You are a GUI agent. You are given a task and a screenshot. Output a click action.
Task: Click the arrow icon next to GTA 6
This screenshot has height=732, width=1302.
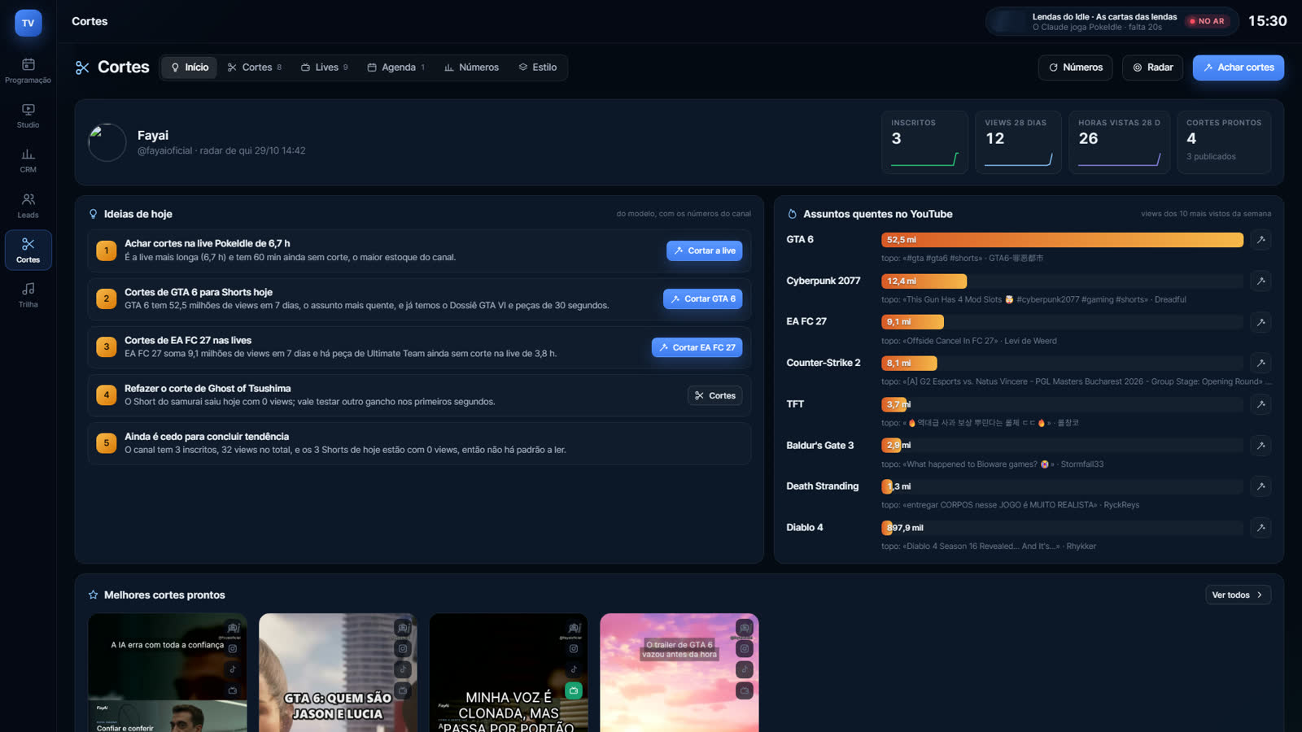[1260, 240]
